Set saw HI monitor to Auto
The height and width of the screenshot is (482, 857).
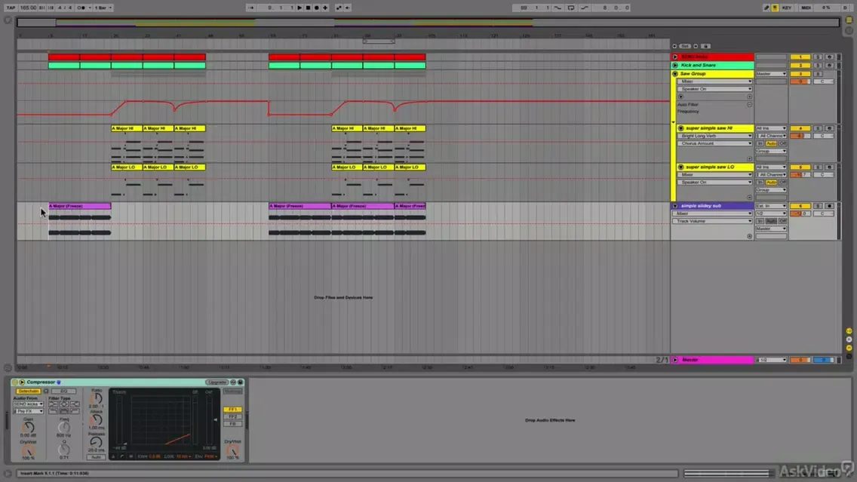pos(771,143)
